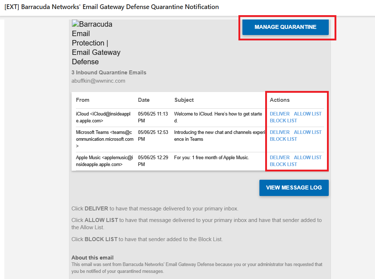Viewport: 375px width, 279px height.
Task: Click the 'About this email' heading
Action: tap(92, 258)
